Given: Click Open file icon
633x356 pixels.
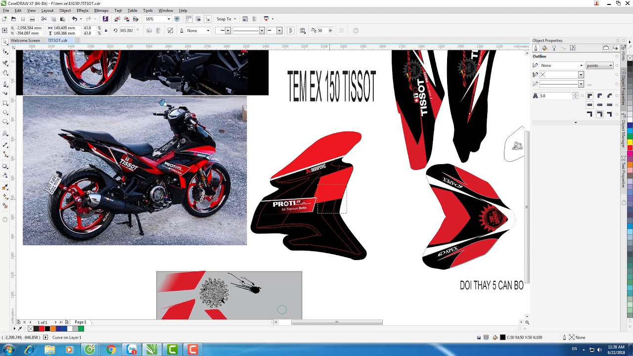Looking at the screenshot, I should pos(14,19).
